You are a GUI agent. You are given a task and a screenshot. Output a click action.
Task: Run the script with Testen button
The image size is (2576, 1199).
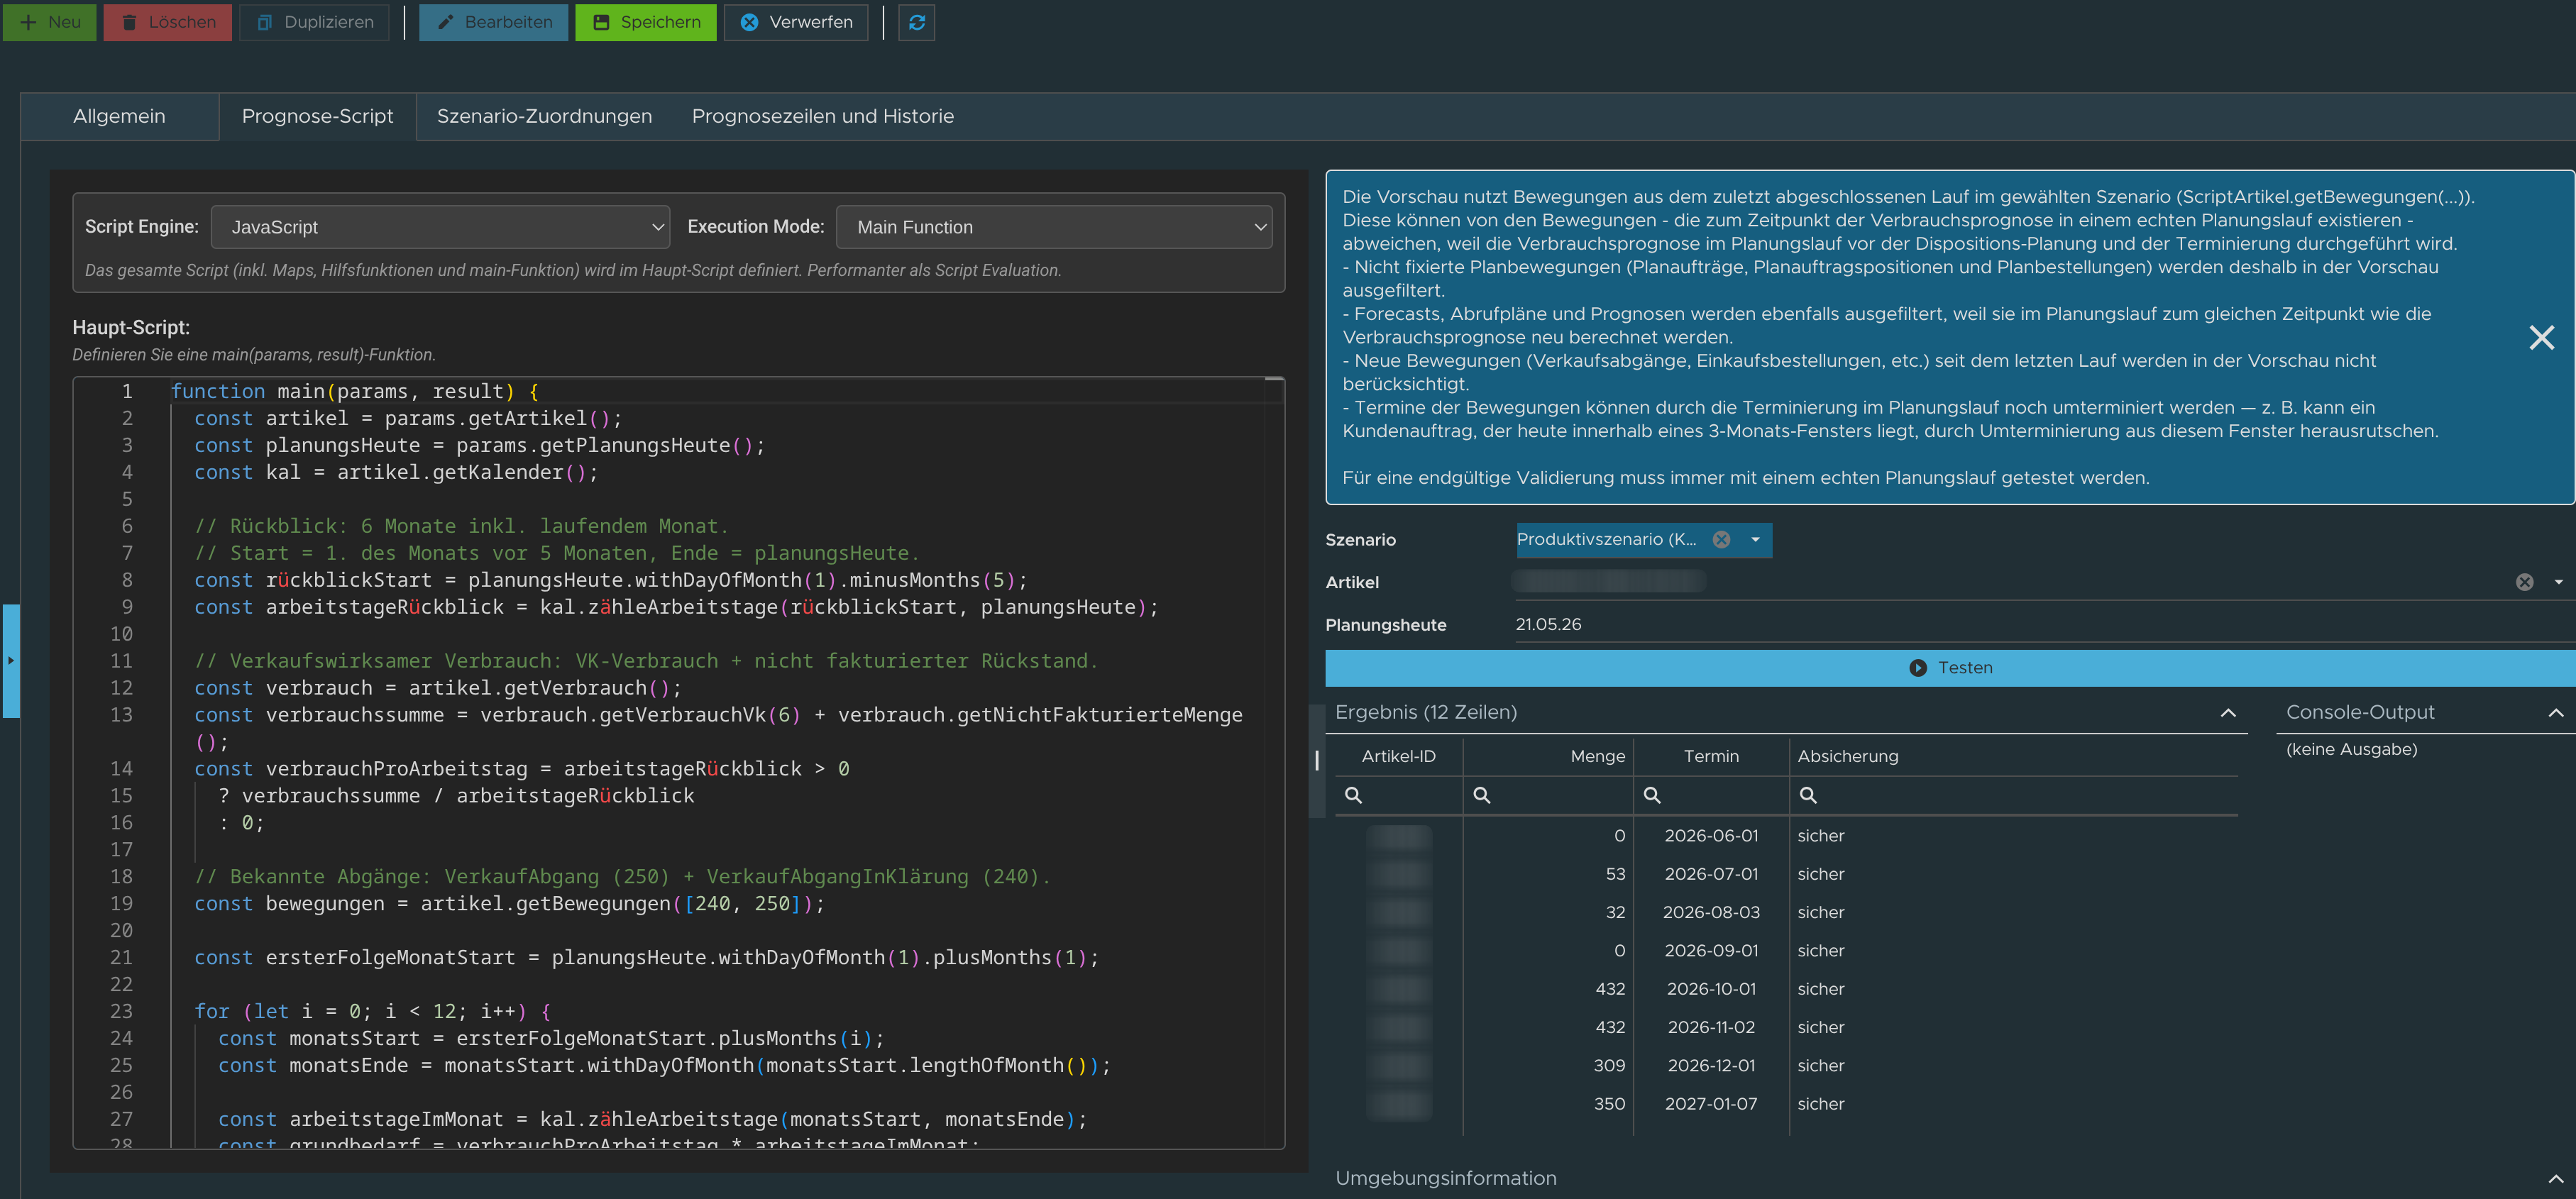coord(1950,668)
